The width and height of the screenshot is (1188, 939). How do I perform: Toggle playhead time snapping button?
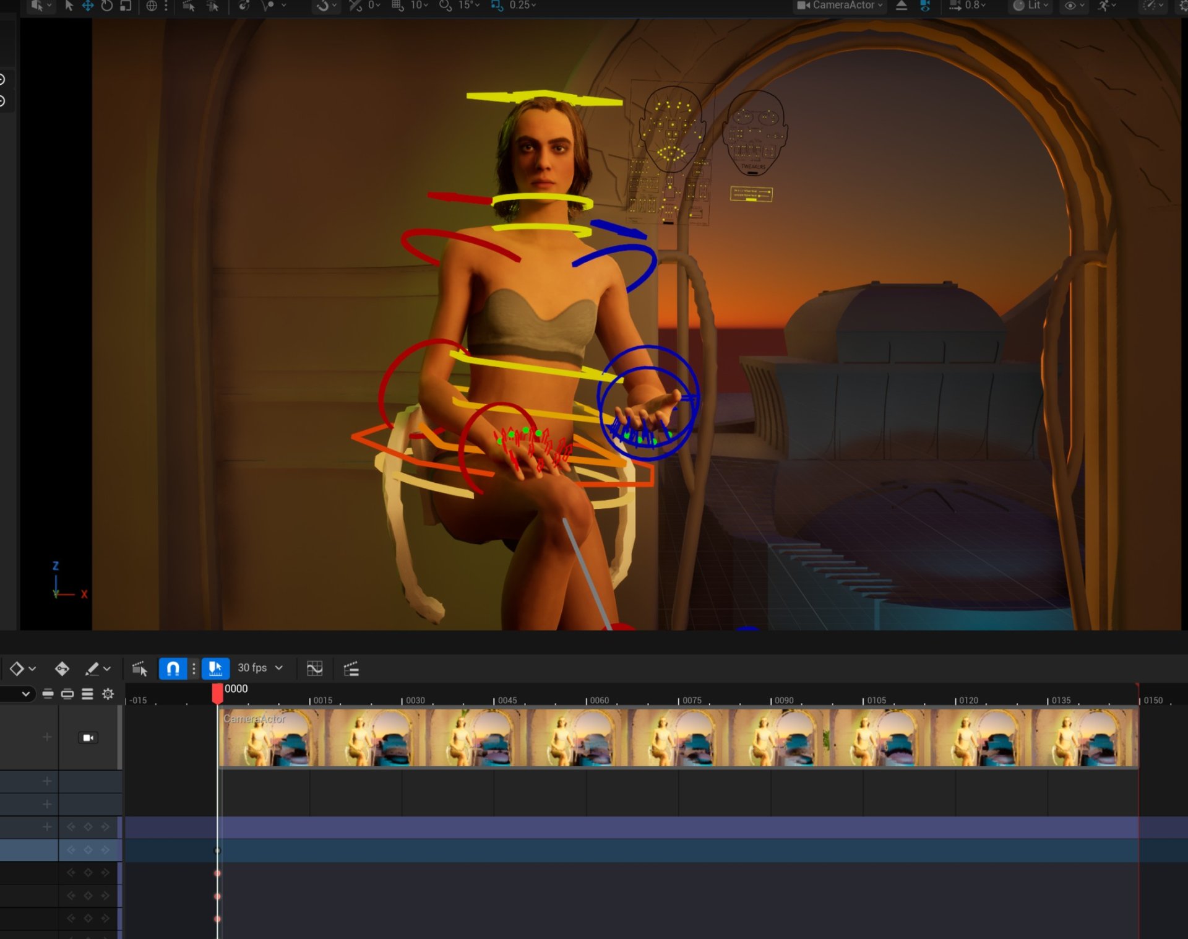pos(215,669)
